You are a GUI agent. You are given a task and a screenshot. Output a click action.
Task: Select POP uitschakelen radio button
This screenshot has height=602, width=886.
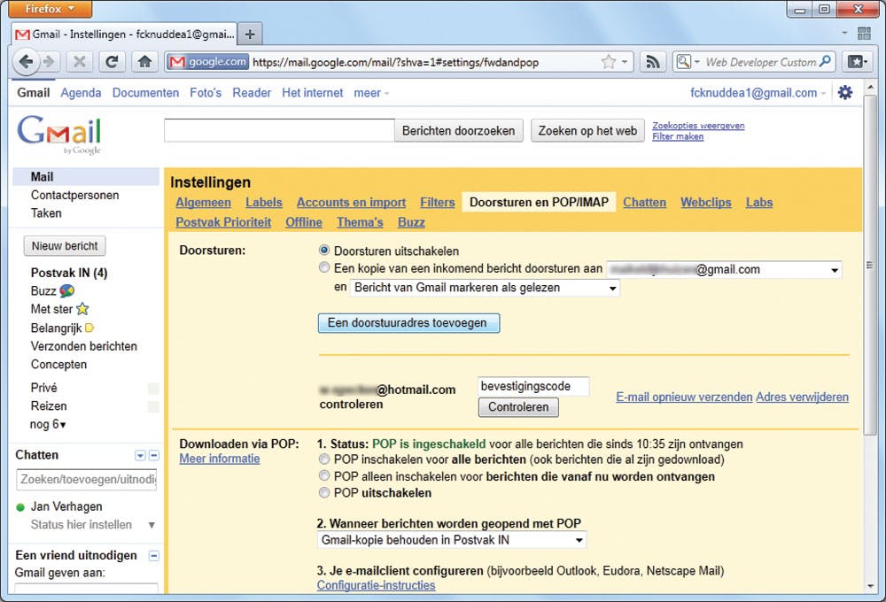324,493
